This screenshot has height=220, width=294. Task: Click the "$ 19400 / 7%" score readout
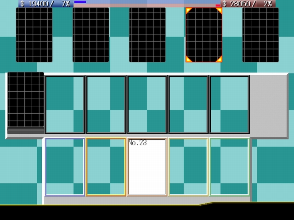click(x=46, y=4)
